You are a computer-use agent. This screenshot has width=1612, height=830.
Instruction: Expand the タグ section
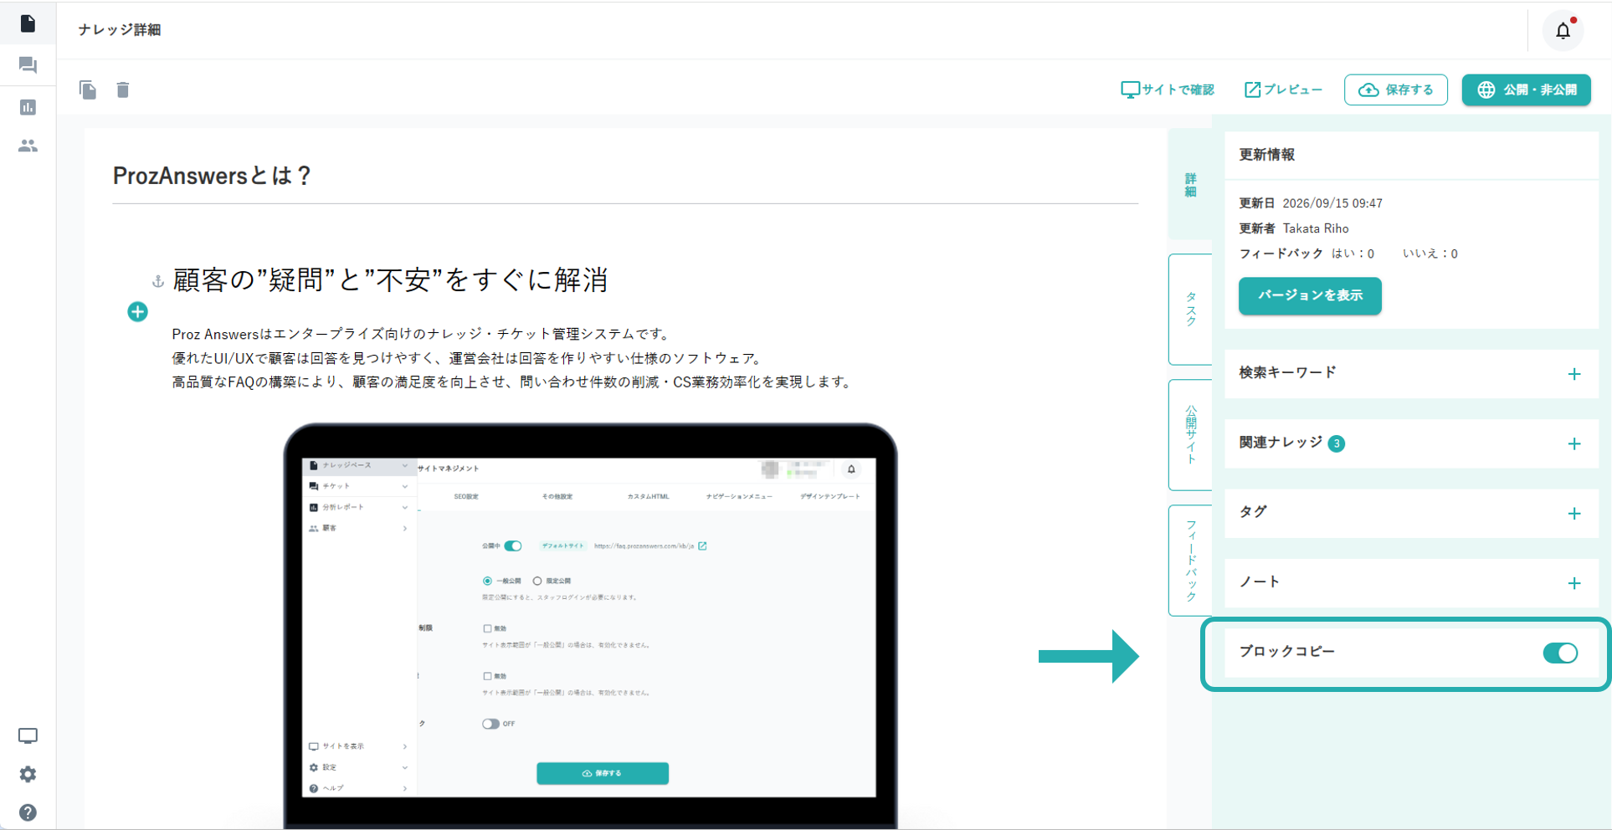click(x=1574, y=514)
